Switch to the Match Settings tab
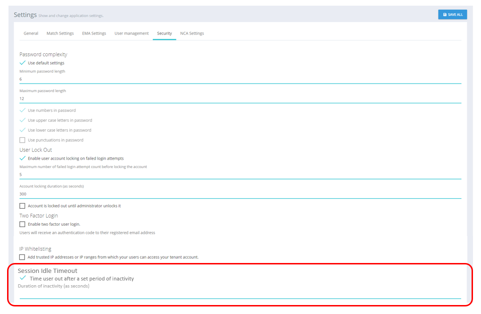Screen dimensions: 481x314 (60, 34)
